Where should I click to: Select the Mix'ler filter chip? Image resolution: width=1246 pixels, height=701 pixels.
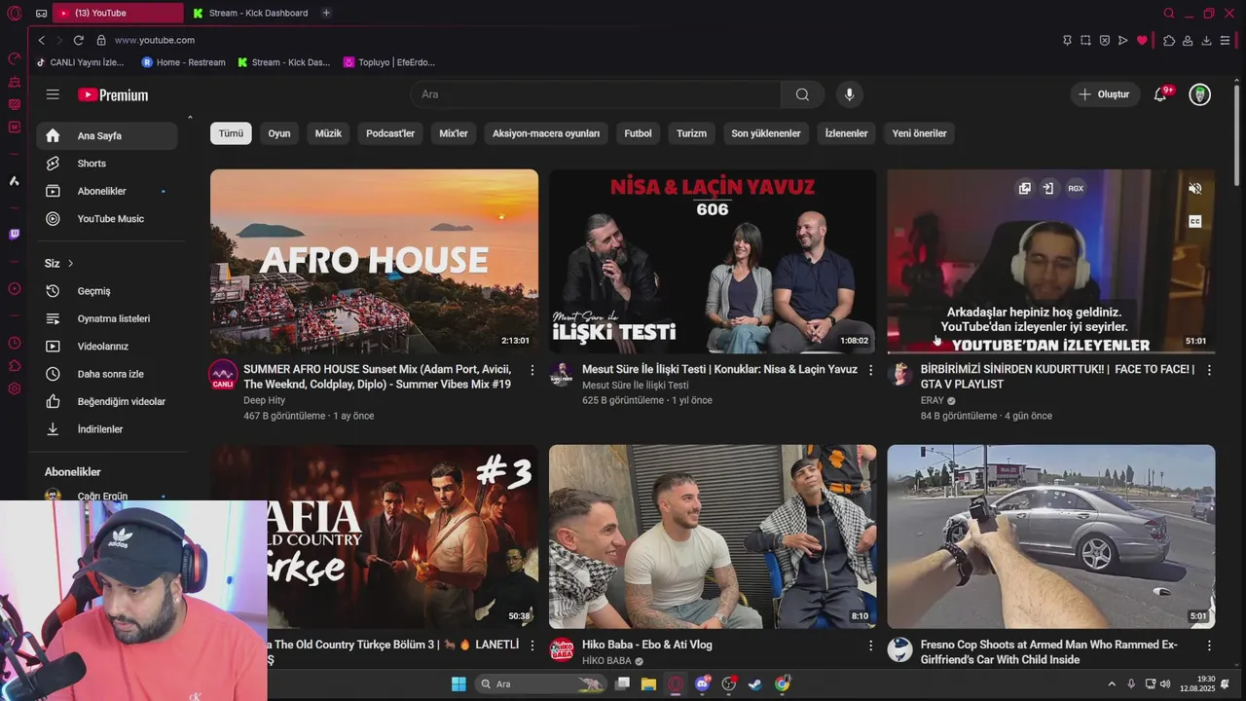tap(454, 133)
